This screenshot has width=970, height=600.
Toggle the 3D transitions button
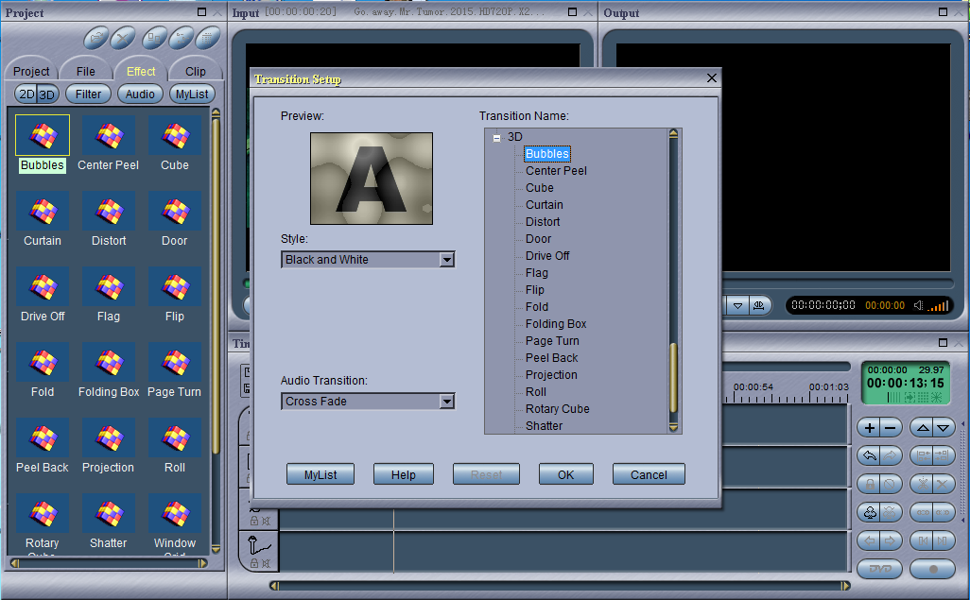(x=46, y=94)
